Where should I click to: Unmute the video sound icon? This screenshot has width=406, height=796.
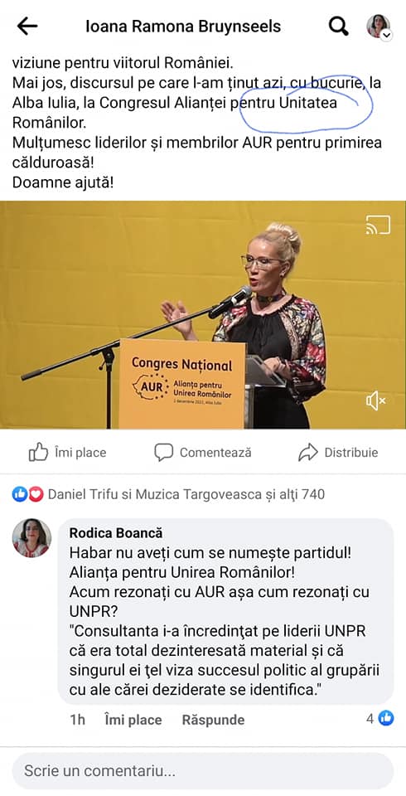pos(375,401)
